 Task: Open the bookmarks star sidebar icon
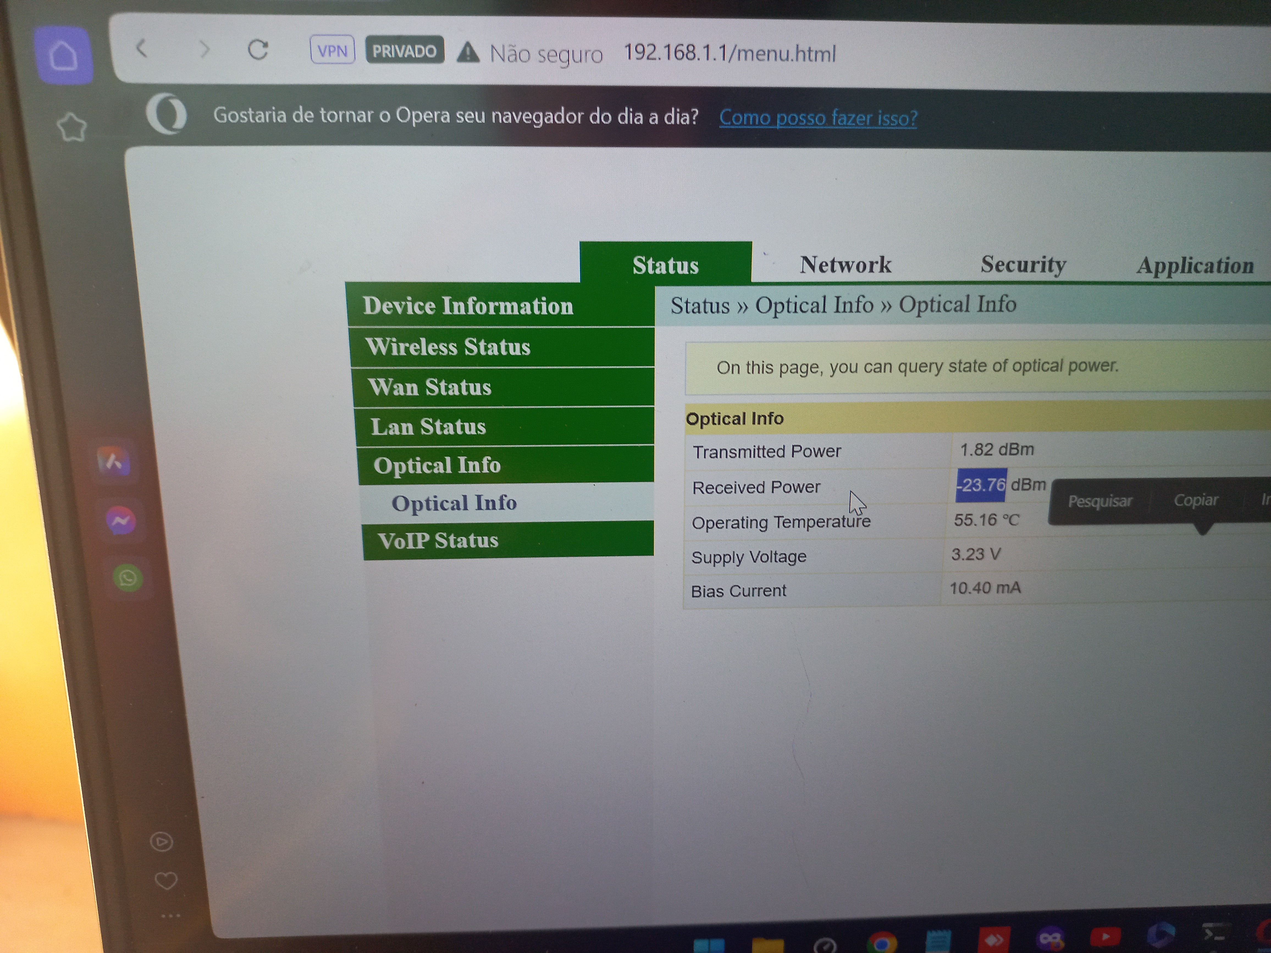(72, 126)
